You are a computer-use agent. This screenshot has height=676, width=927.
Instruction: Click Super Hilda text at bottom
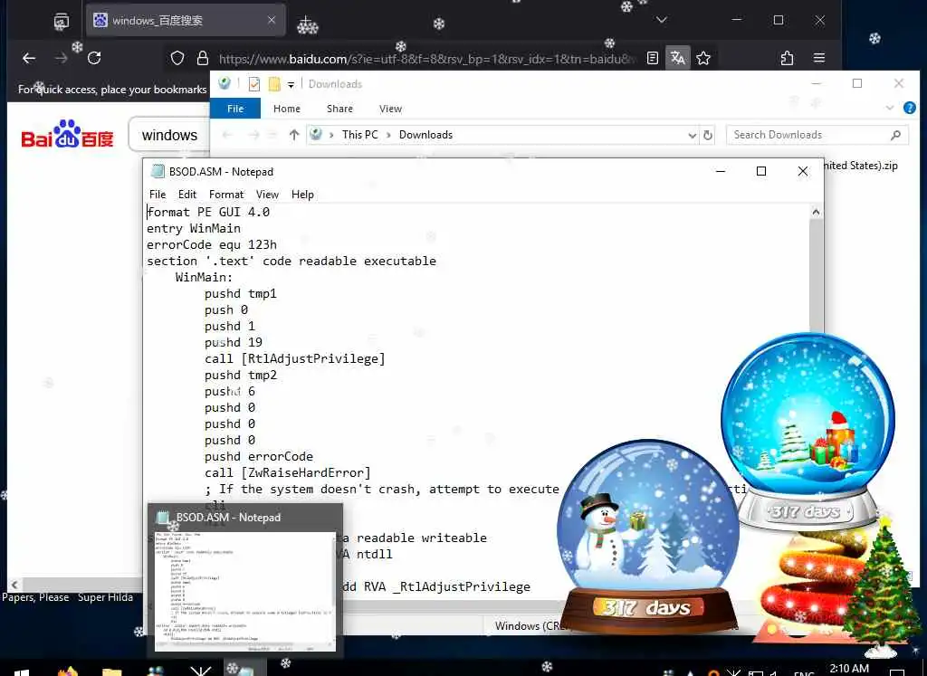pyautogui.click(x=105, y=597)
